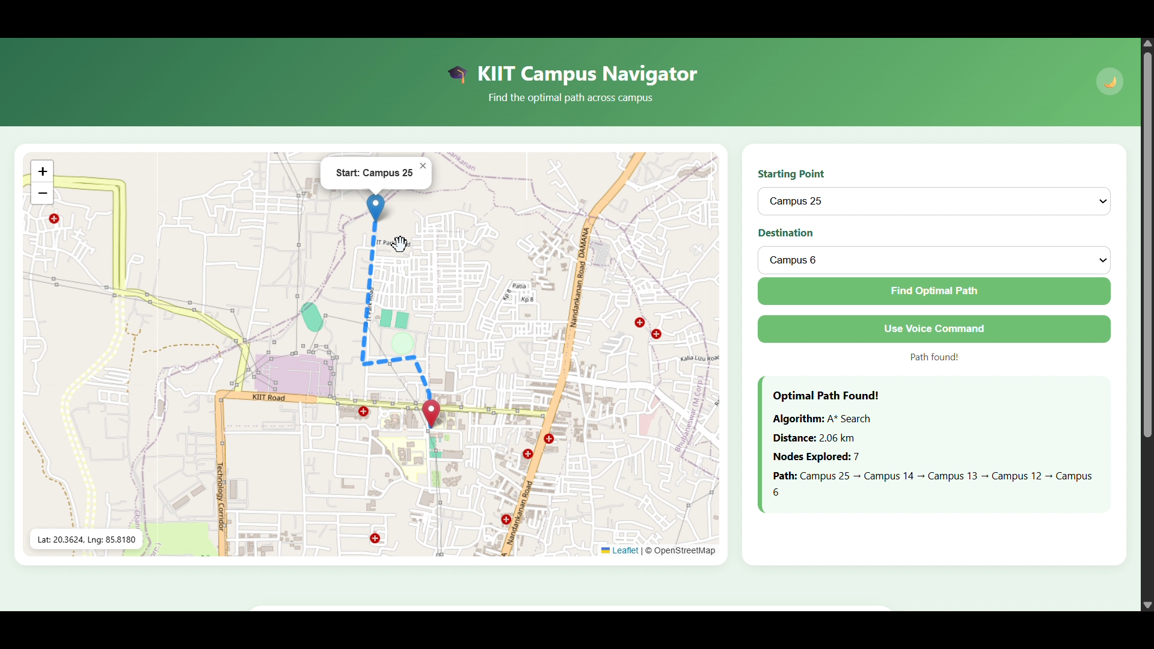Click the Lat/Lng coordinates display
The height and width of the screenshot is (649, 1154).
[x=85, y=539]
